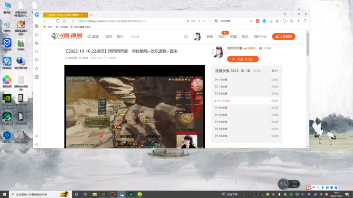Open the user avatar in the header

coord(197,37)
